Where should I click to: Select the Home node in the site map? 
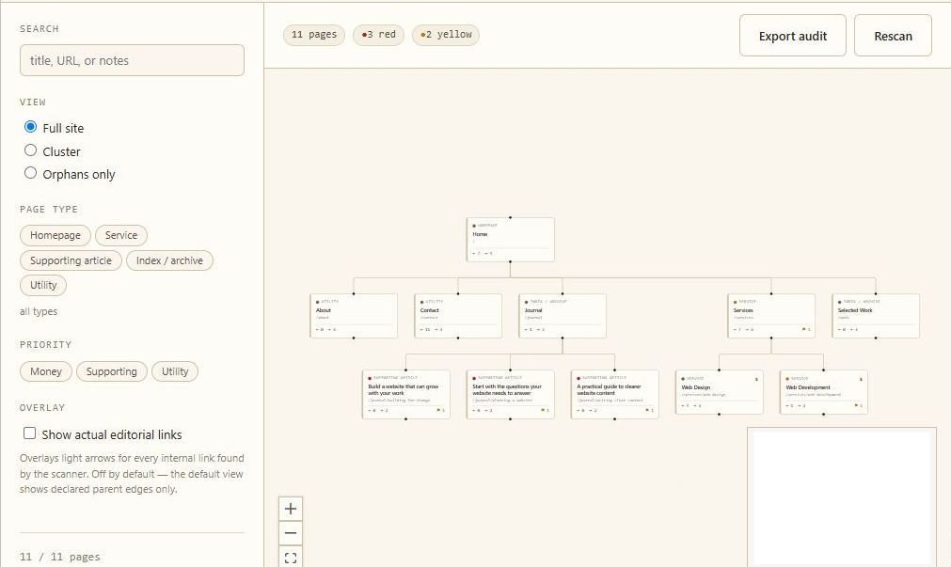pos(510,240)
